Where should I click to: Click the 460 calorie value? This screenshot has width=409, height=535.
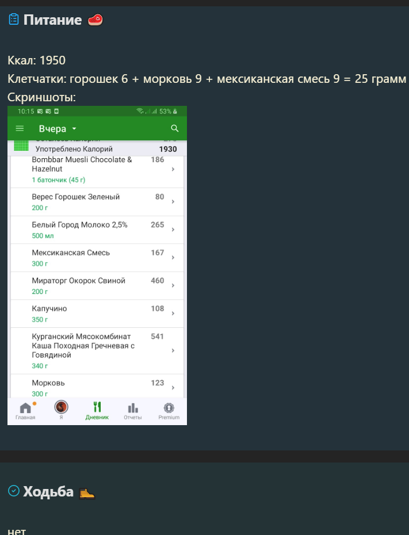(x=157, y=281)
